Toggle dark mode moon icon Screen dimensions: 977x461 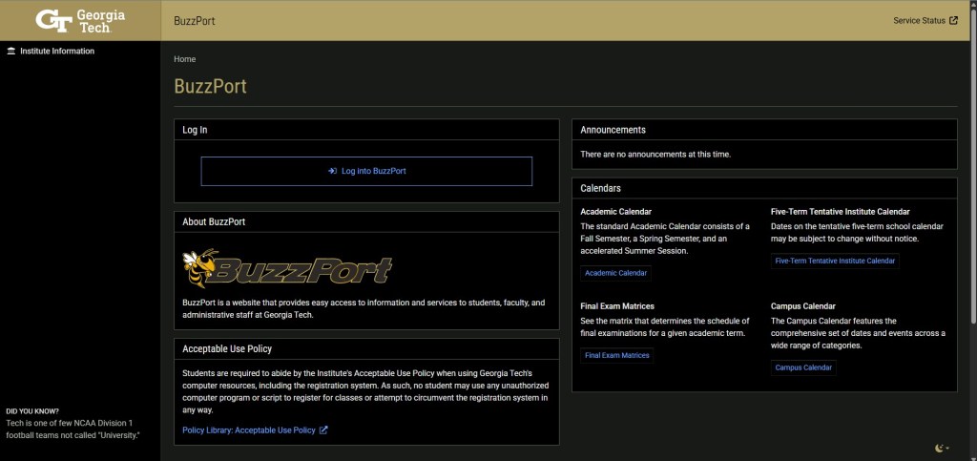point(939,448)
